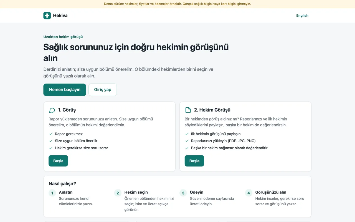Click the step 2 circle for Hekim seçin

pos(118,193)
